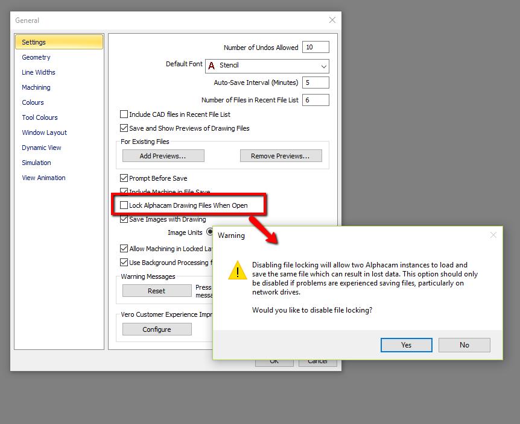Select the Settings category
The height and width of the screenshot is (424, 520).
tap(59, 42)
